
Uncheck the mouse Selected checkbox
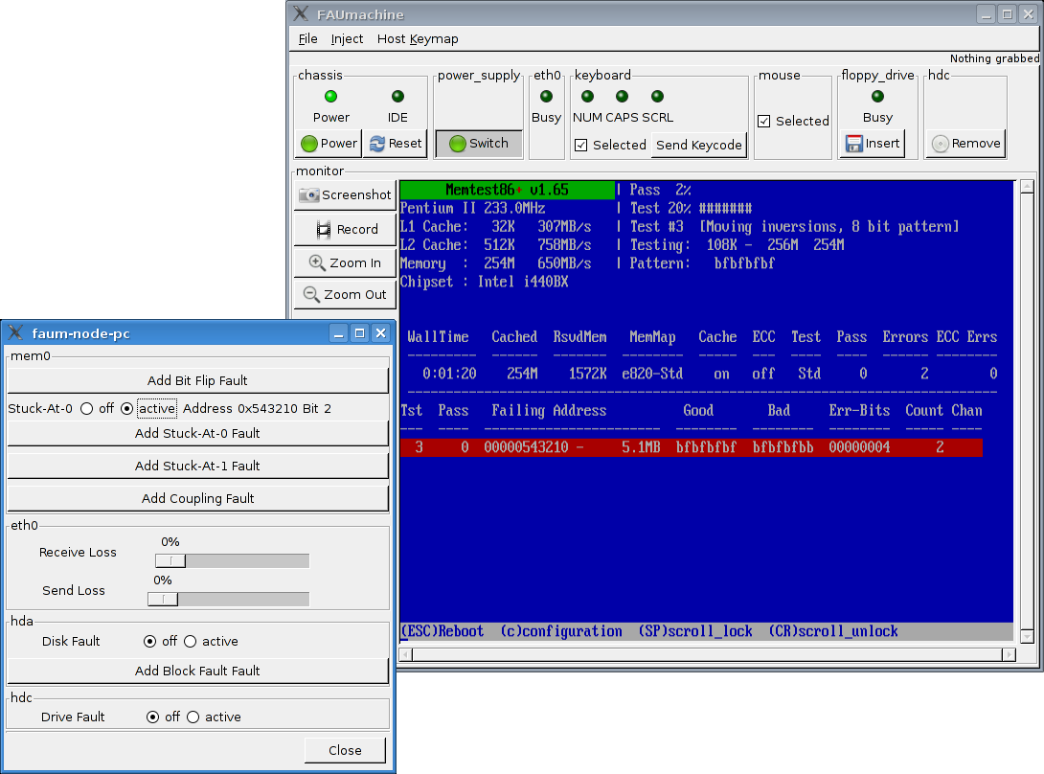coord(764,122)
